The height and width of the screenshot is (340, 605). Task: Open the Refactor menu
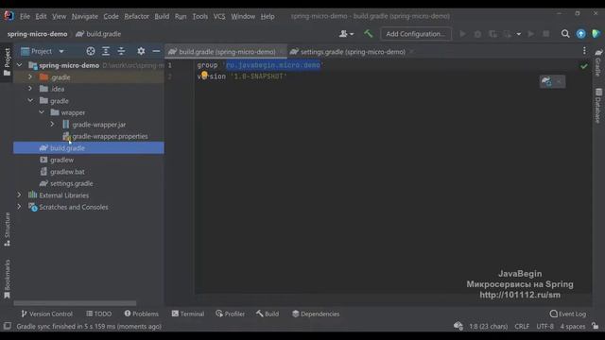click(136, 16)
